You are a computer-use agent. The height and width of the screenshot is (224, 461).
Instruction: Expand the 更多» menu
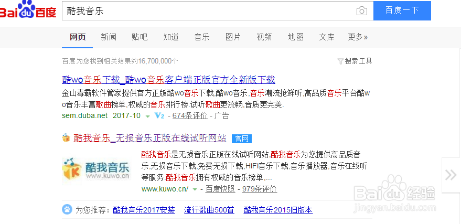pyautogui.click(x=358, y=37)
